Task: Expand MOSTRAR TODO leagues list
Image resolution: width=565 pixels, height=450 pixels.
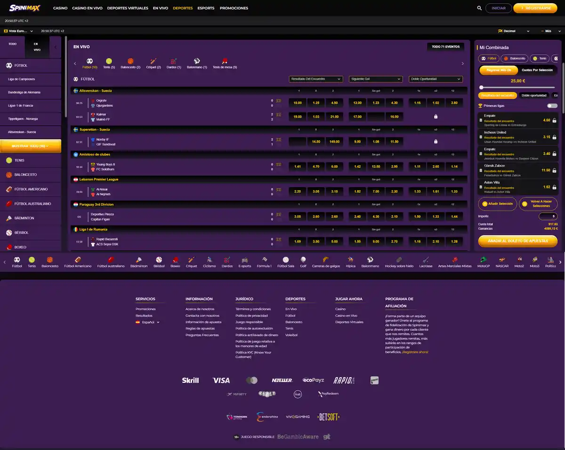Action: (31, 146)
